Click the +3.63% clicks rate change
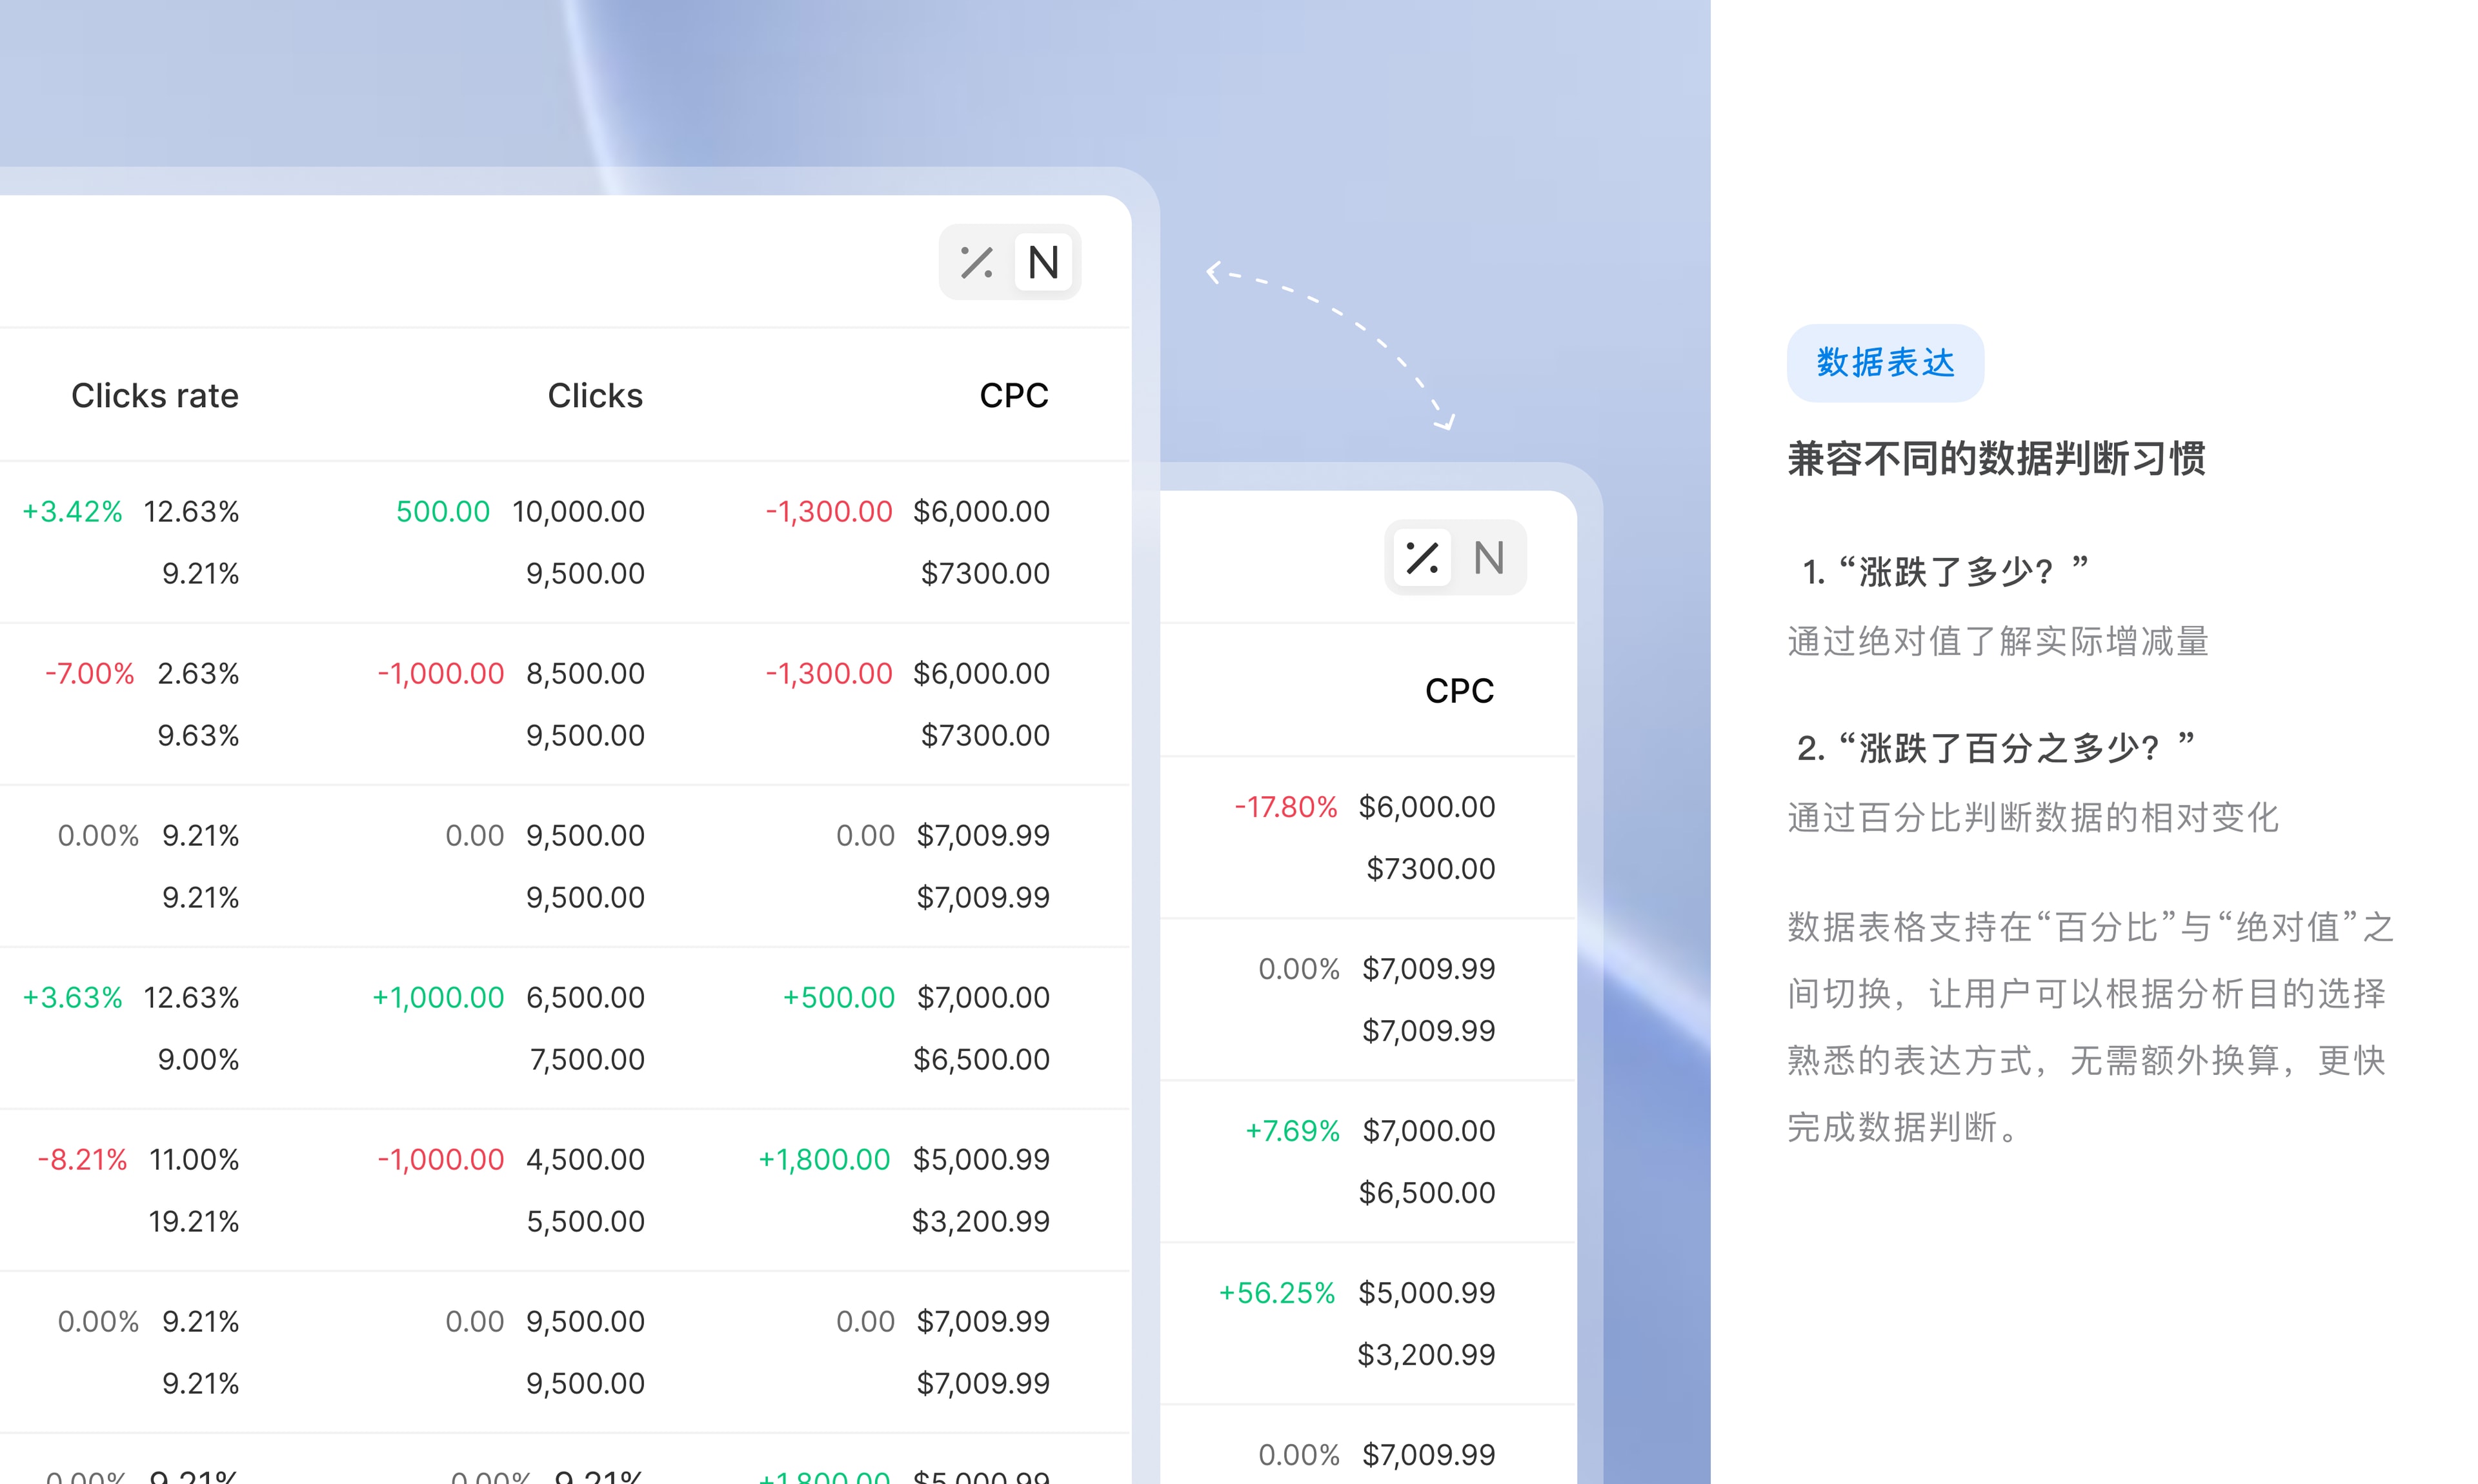The image size is (2478, 1484). (72, 997)
